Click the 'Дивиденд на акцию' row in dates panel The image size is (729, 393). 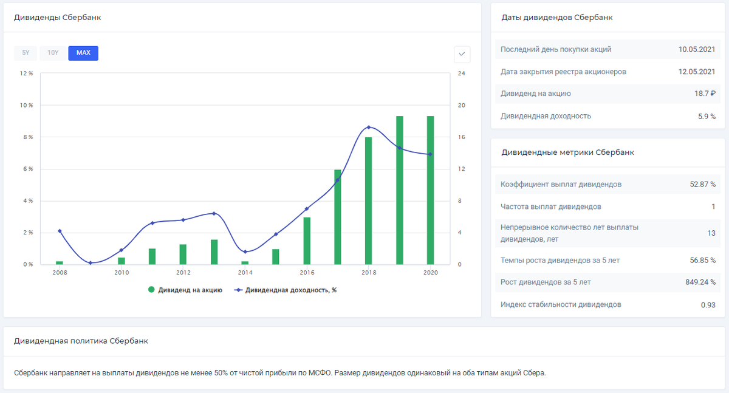click(608, 94)
